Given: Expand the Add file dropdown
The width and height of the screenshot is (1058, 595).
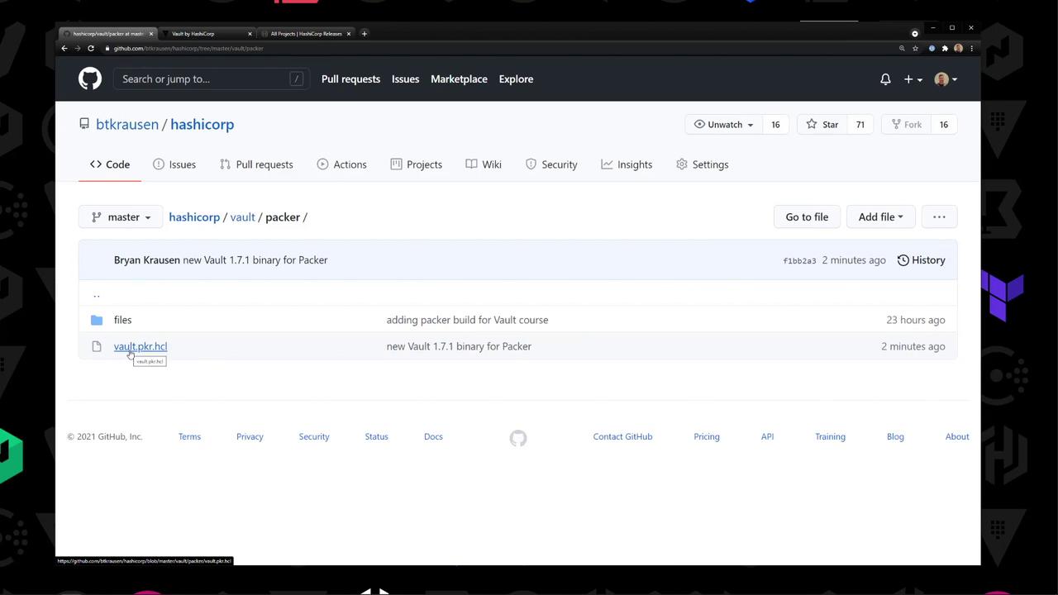Looking at the screenshot, I should 880,217.
